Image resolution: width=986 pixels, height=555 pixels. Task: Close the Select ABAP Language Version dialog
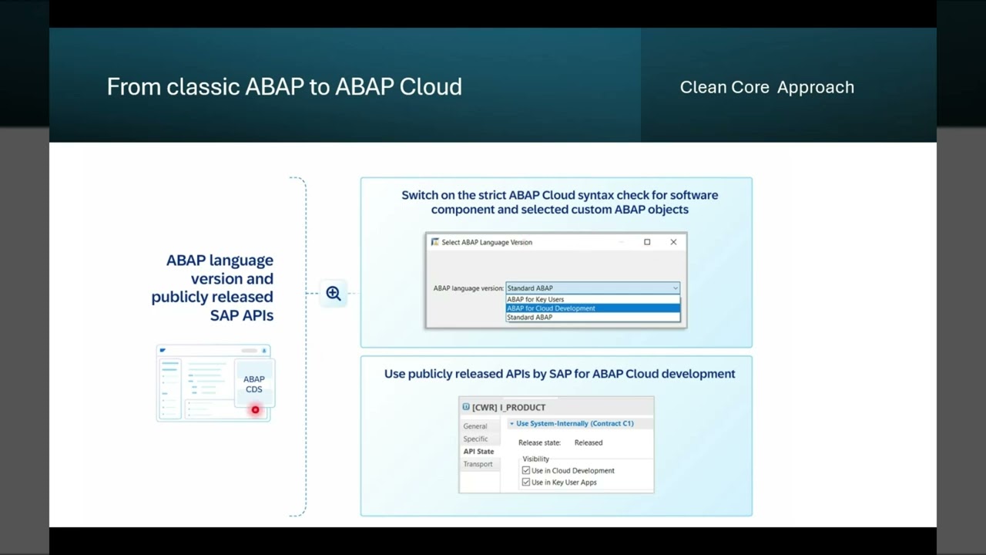pyautogui.click(x=673, y=242)
